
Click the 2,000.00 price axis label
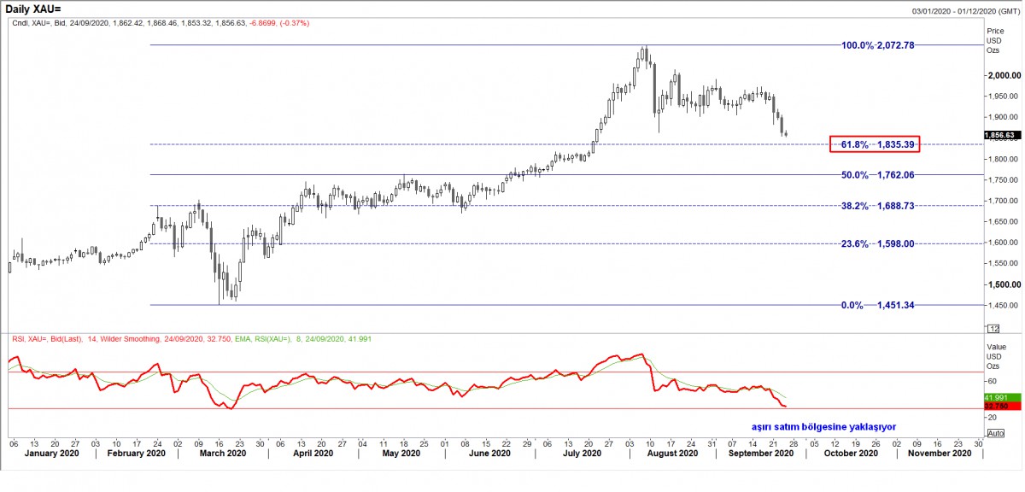click(1004, 75)
